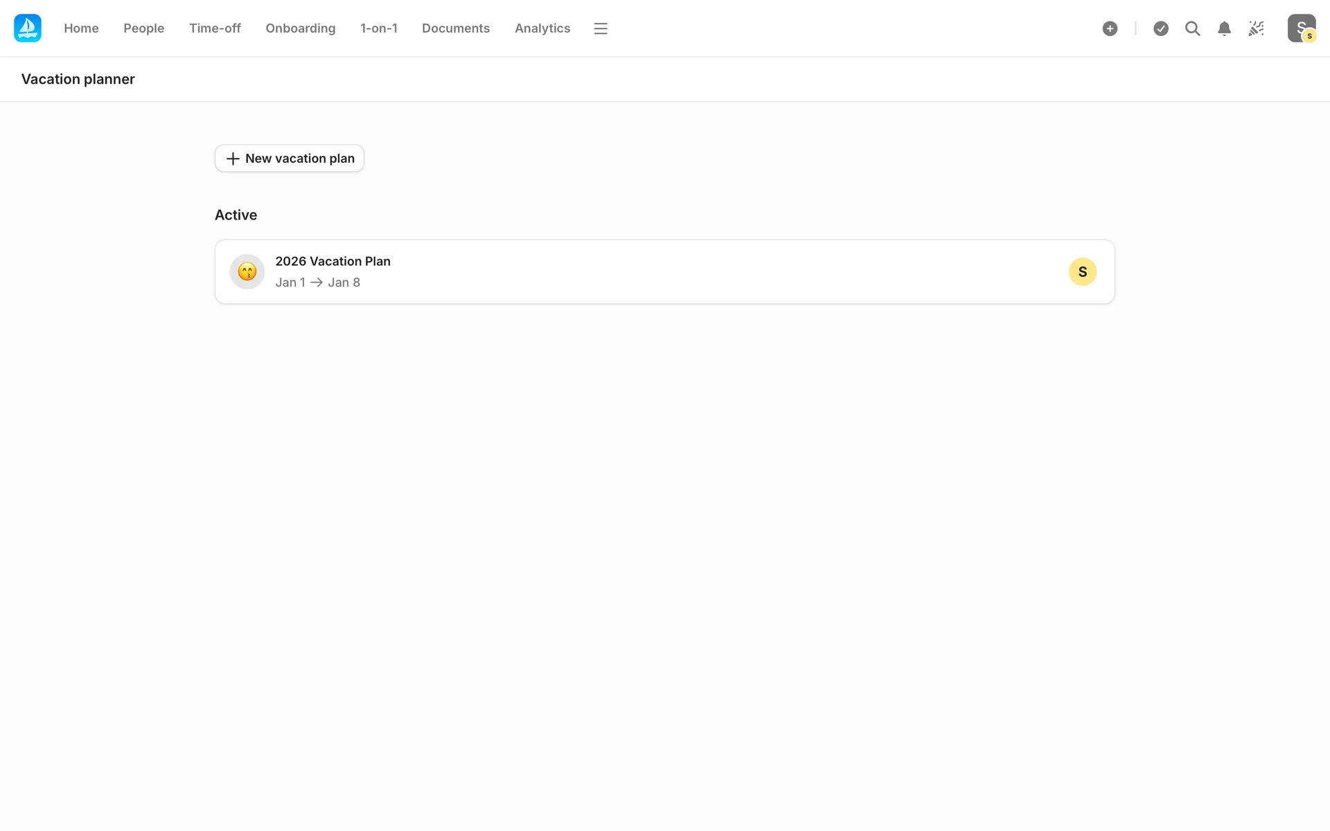
Task: Open the hamburger more-menu icon
Action: (601, 28)
